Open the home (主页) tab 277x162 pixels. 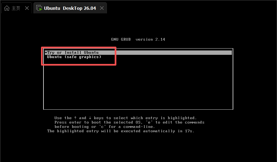tap(17, 8)
